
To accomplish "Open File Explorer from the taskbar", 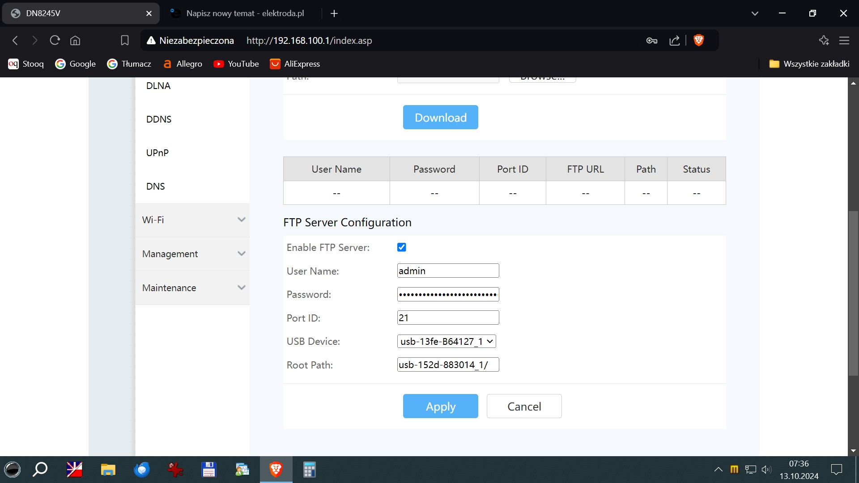I will (108, 470).
